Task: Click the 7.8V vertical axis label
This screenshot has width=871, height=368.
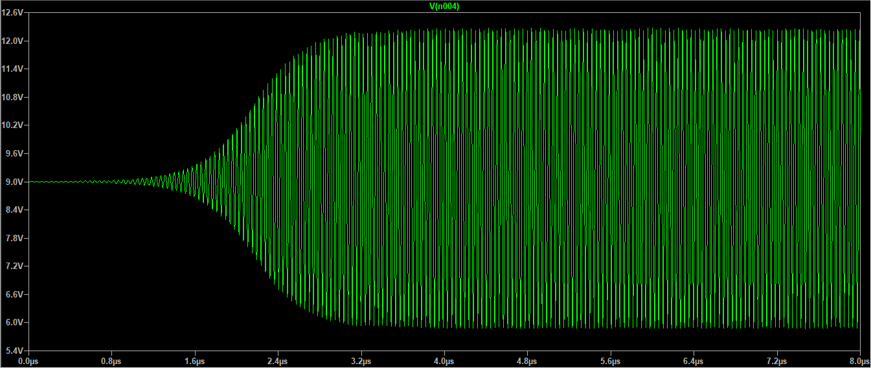Action: tap(16, 239)
